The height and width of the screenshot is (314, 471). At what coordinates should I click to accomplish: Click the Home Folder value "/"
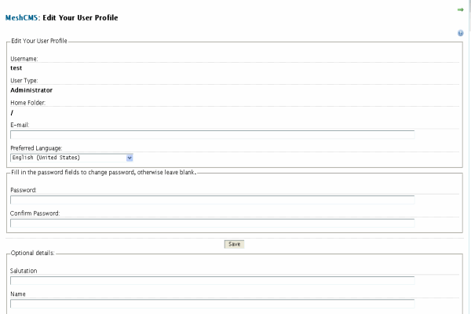12,113
